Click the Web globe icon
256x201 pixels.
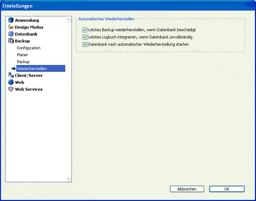[x=11, y=82]
